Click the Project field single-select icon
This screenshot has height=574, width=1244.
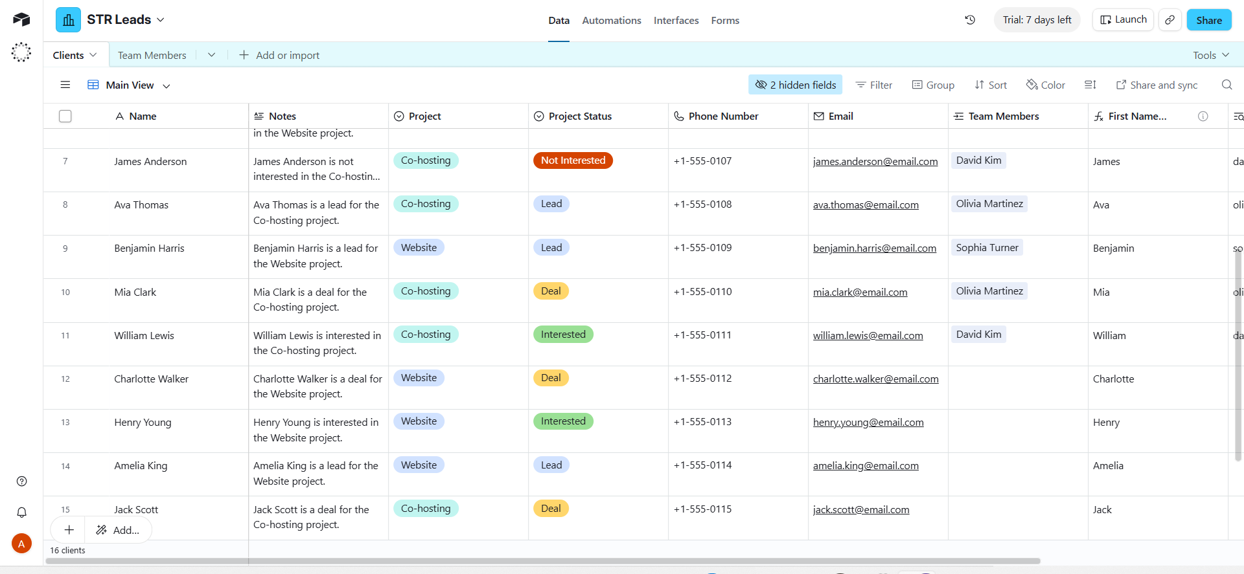[x=399, y=116]
